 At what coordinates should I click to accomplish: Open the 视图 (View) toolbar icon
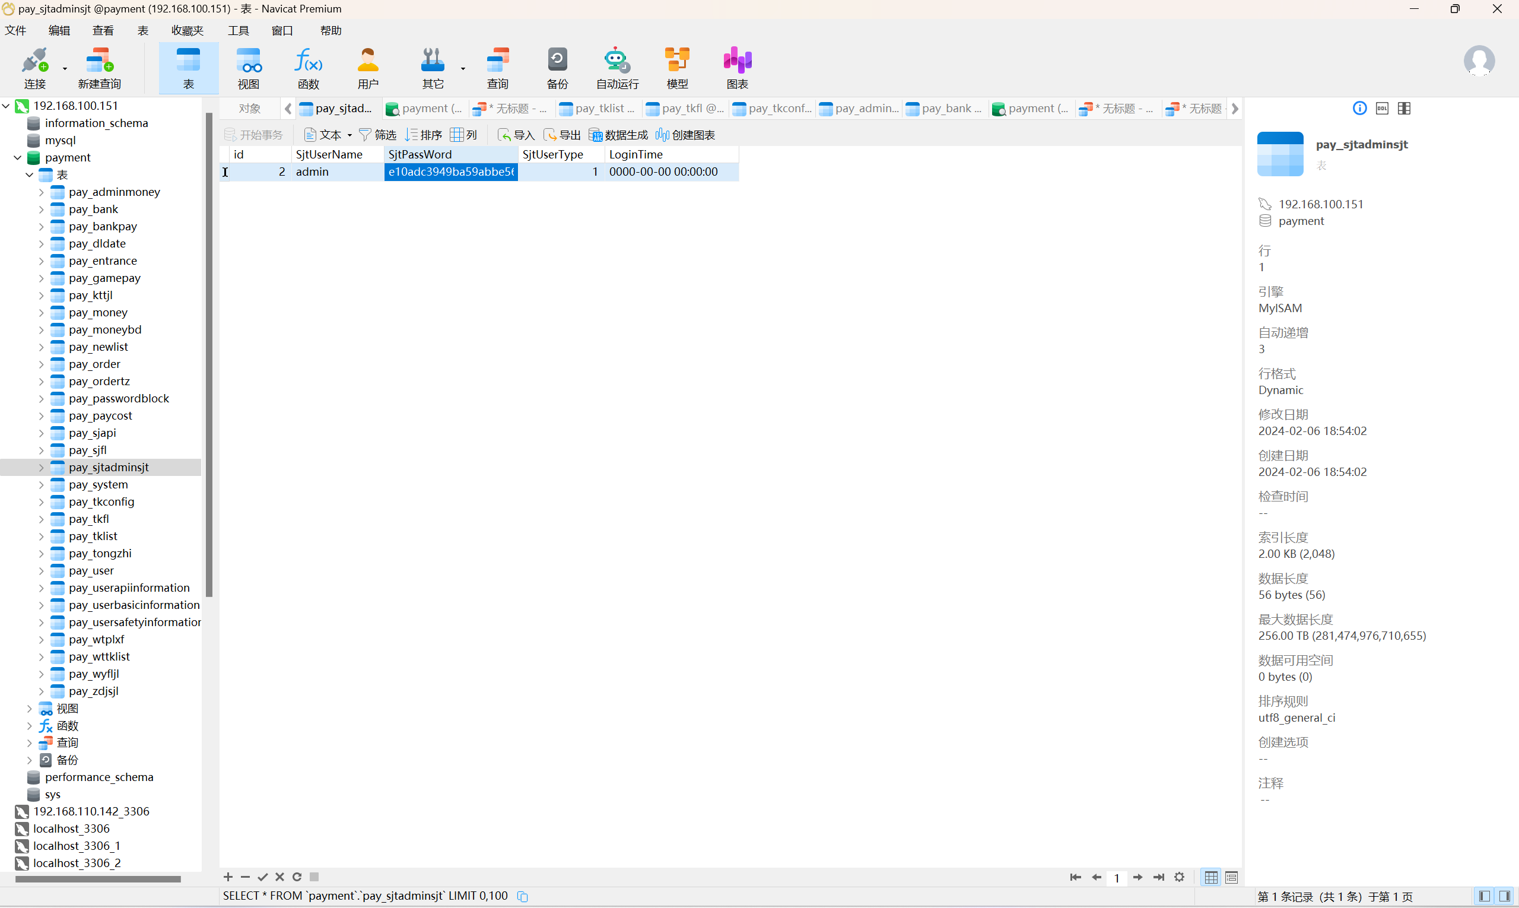click(249, 68)
